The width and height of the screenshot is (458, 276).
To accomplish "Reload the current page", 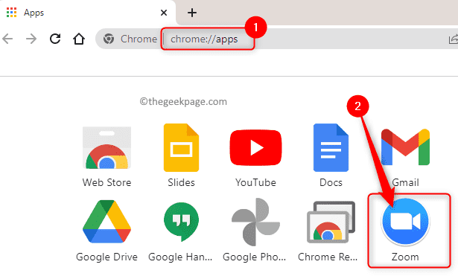I will point(55,39).
